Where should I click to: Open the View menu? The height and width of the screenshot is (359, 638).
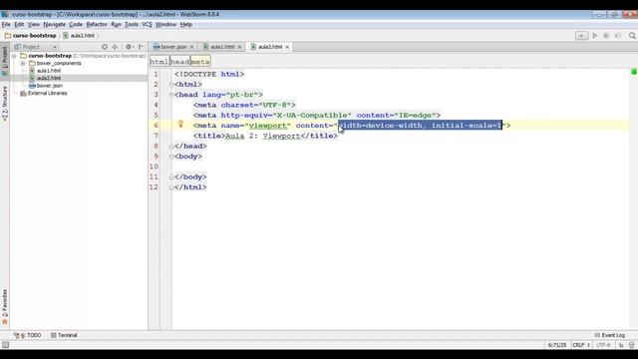pos(34,24)
